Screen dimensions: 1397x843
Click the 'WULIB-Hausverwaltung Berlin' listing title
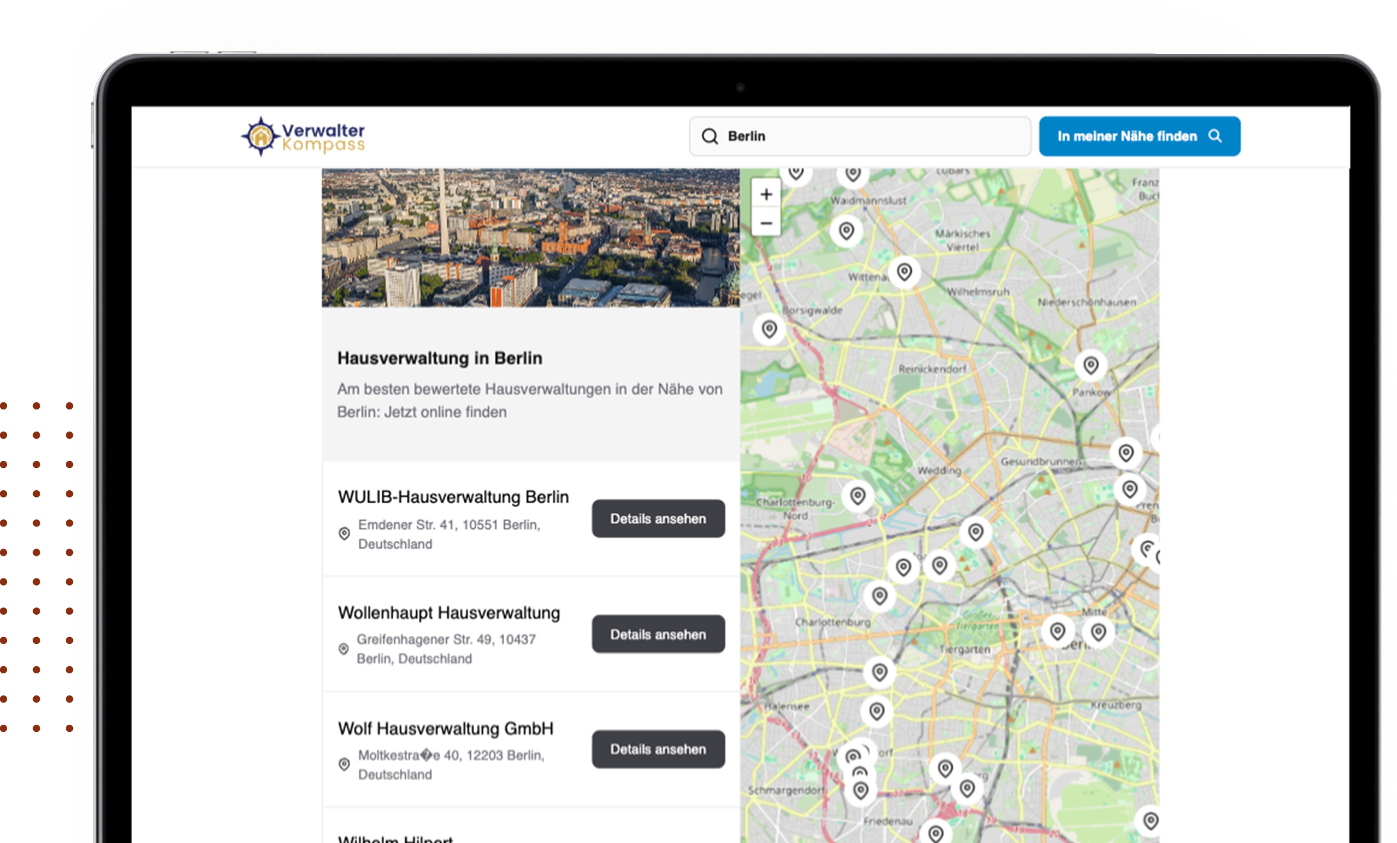453,497
